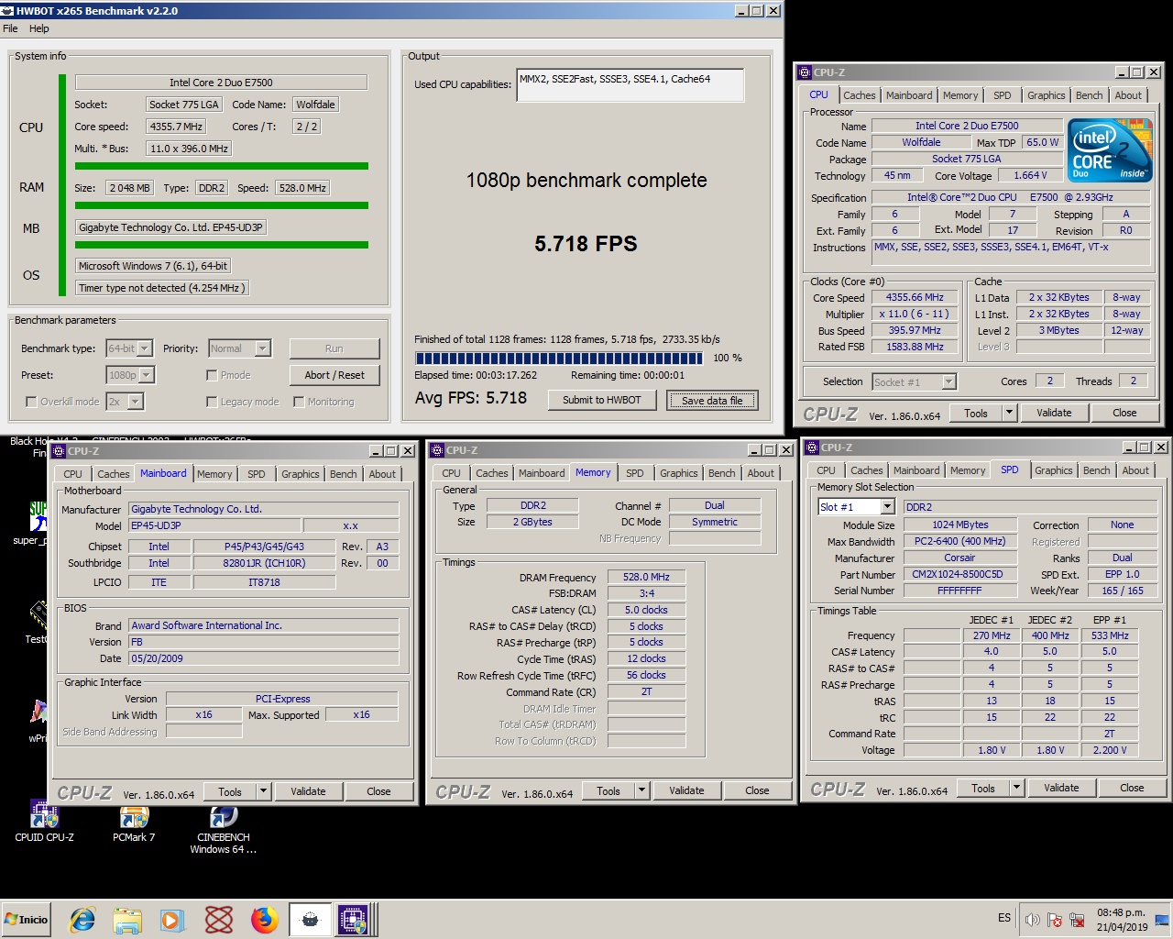The width and height of the screenshot is (1173, 939).
Task: Open the Benchmark type 64-bit dropdown
Action: click(x=145, y=348)
